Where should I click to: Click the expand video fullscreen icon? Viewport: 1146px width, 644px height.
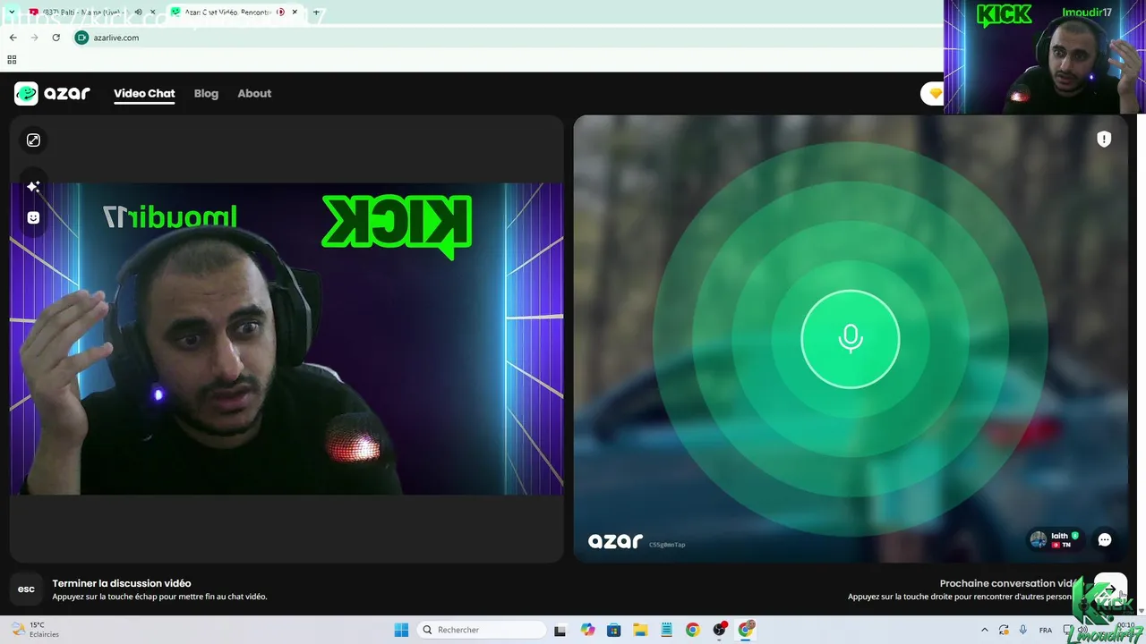click(33, 140)
